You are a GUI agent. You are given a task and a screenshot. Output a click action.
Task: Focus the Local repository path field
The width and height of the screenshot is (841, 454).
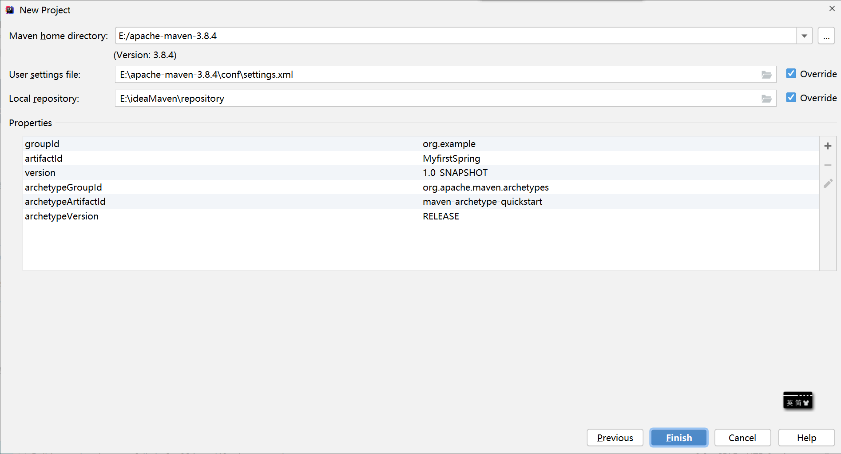click(x=445, y=99)
